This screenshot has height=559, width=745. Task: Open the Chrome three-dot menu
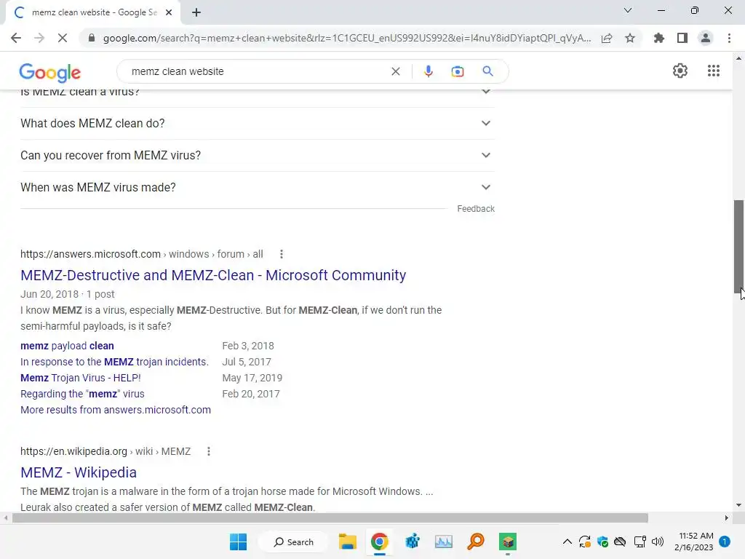point(729,38)
